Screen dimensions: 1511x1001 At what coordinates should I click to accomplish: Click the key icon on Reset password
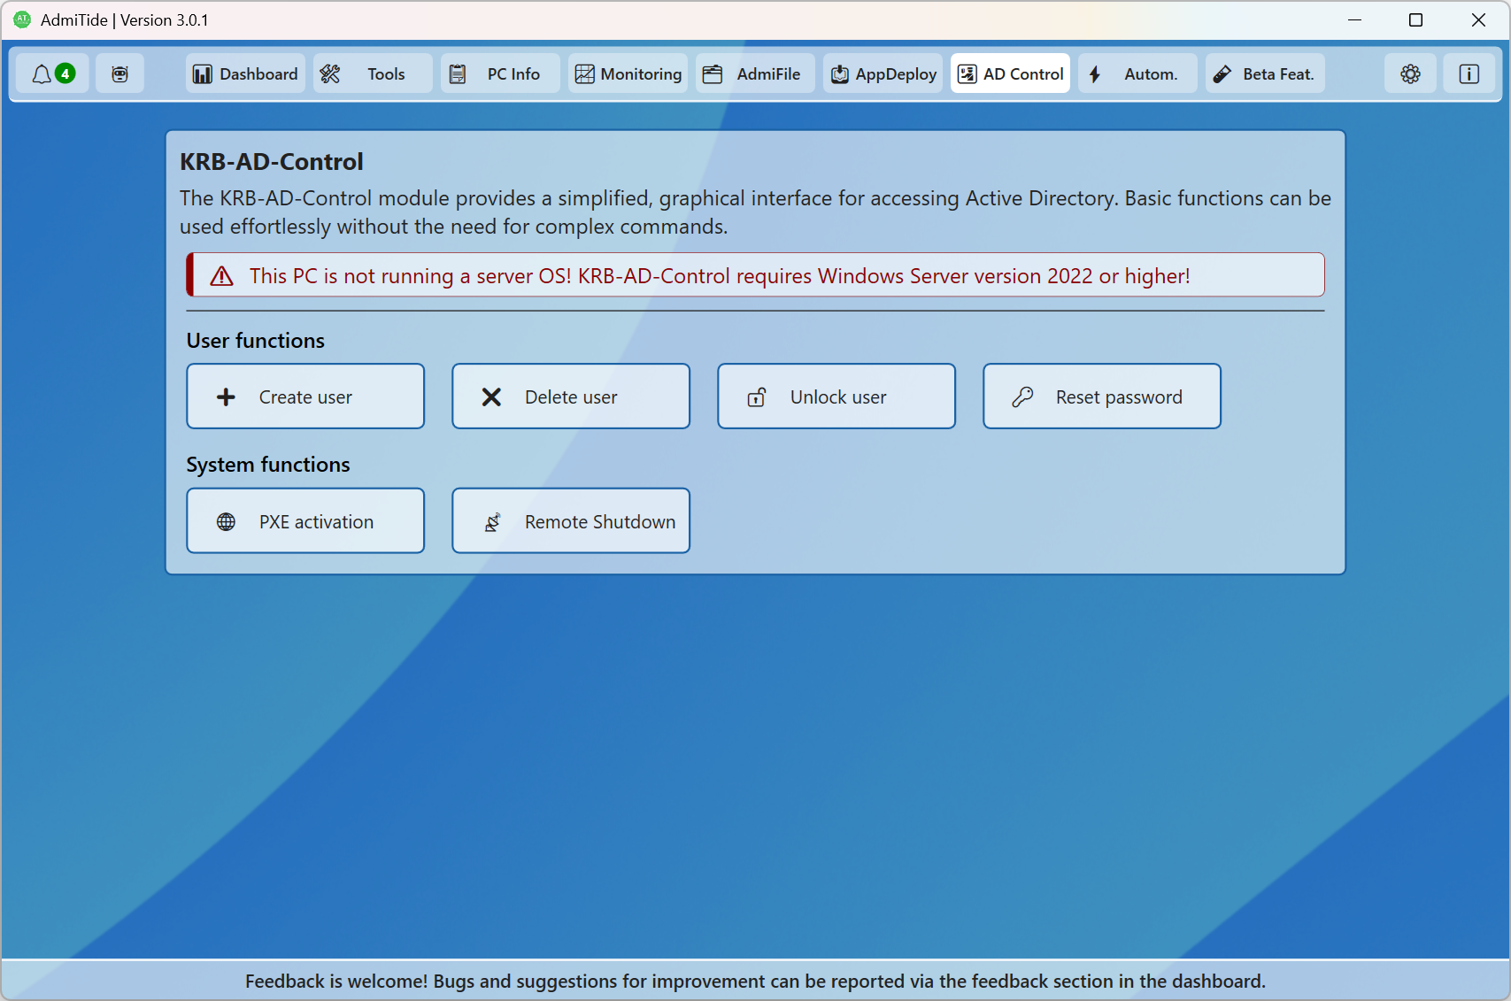[x=1022, y=397]
